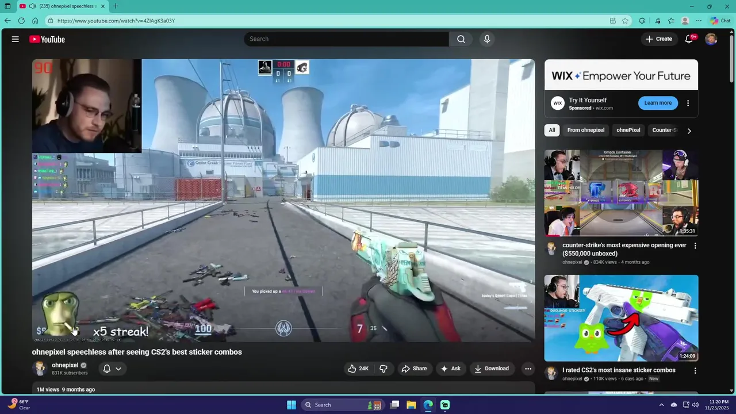Select the ohnePixel topic chip

628,130
